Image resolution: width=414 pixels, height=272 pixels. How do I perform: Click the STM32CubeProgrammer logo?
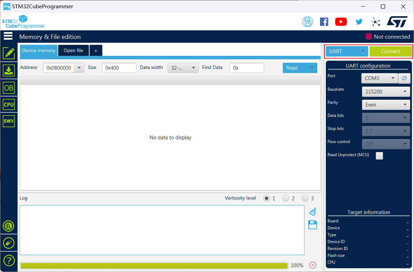click(23, 22)
